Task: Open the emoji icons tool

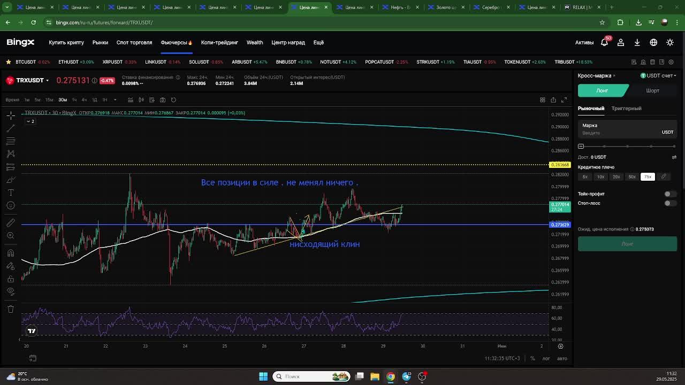Action: (x=11, y=205)
